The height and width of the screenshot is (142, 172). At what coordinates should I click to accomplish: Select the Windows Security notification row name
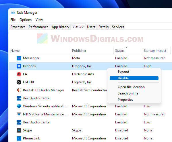[x=45, y=106]
